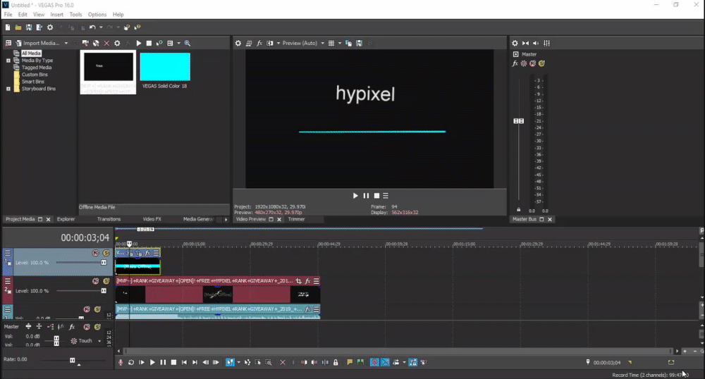Open the Import Media dropdown arrow
The image size is (705, 379).
66,43
